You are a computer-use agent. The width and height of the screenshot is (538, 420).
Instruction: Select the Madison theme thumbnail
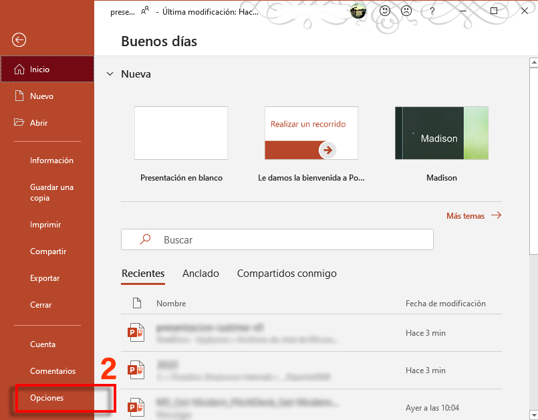click(442, 133)
